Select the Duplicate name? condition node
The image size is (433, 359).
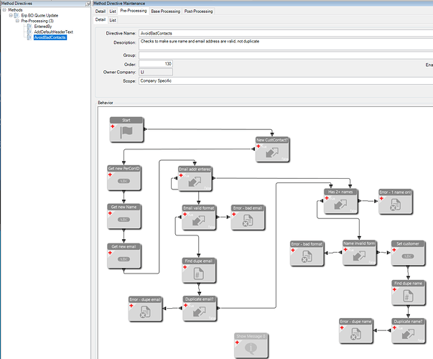[408, 331]
